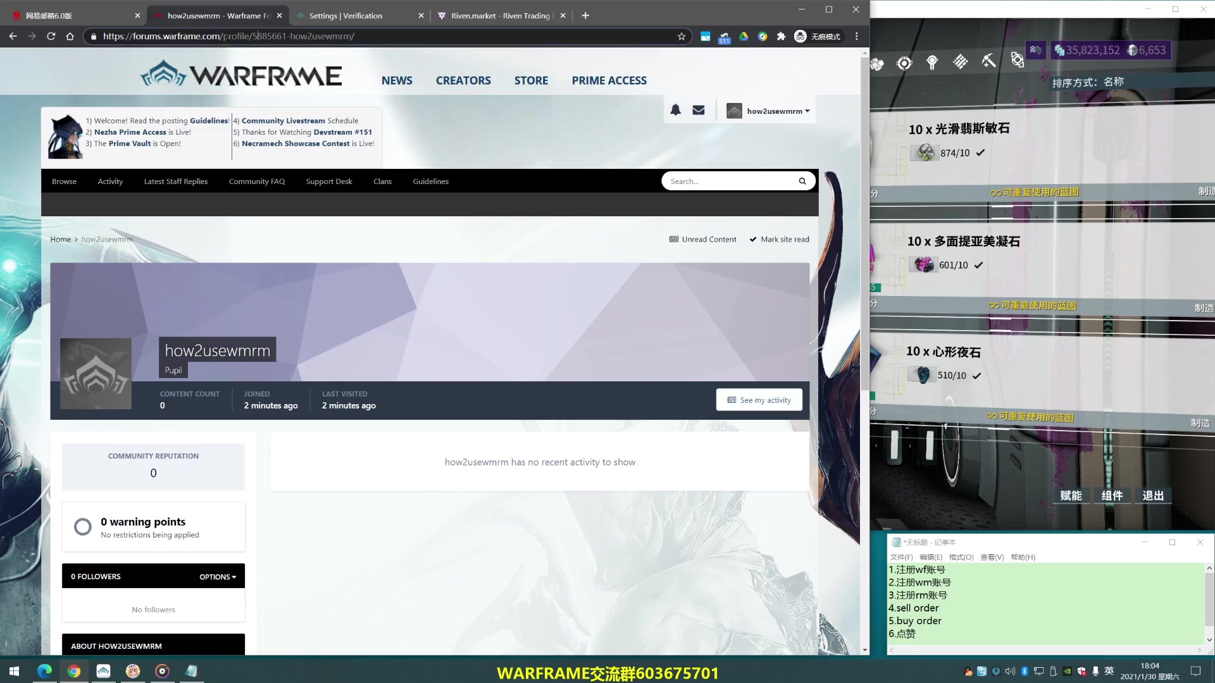Click the 退出 button in game

(1153, 496)
